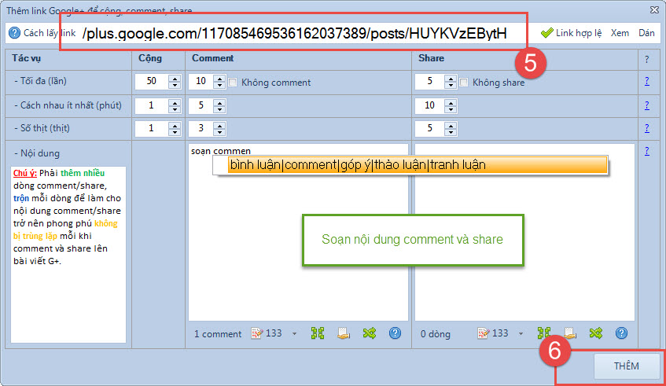This screenshot has height=386, width=666.
Task: Expand the Comment 133 dropdown arrow
Action: [294, 334]
